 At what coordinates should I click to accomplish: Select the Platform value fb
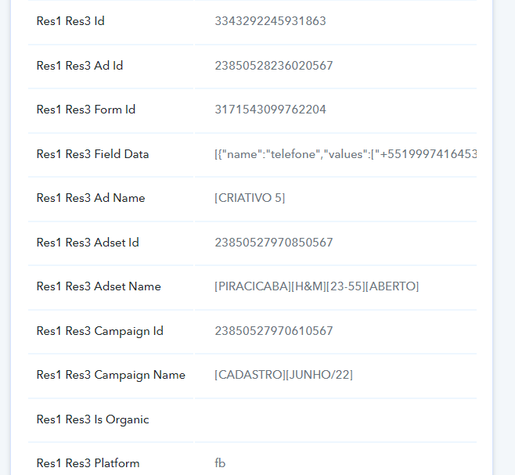(x=220, y=463)
